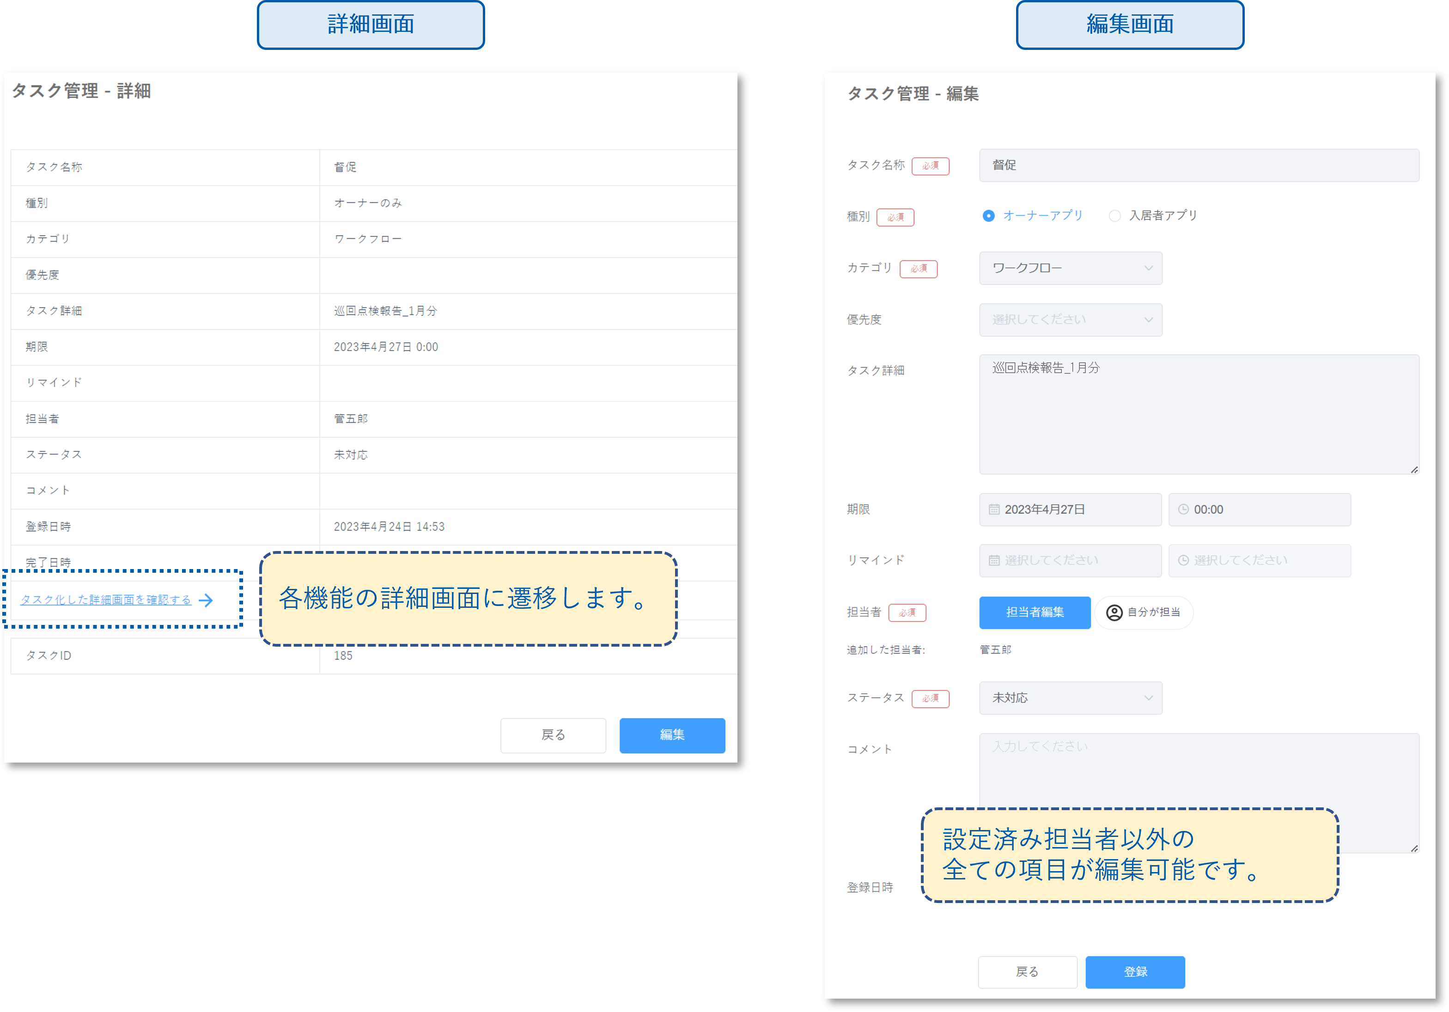
Task: Click the 担当者編集 button
Action: pos(1035,612)
